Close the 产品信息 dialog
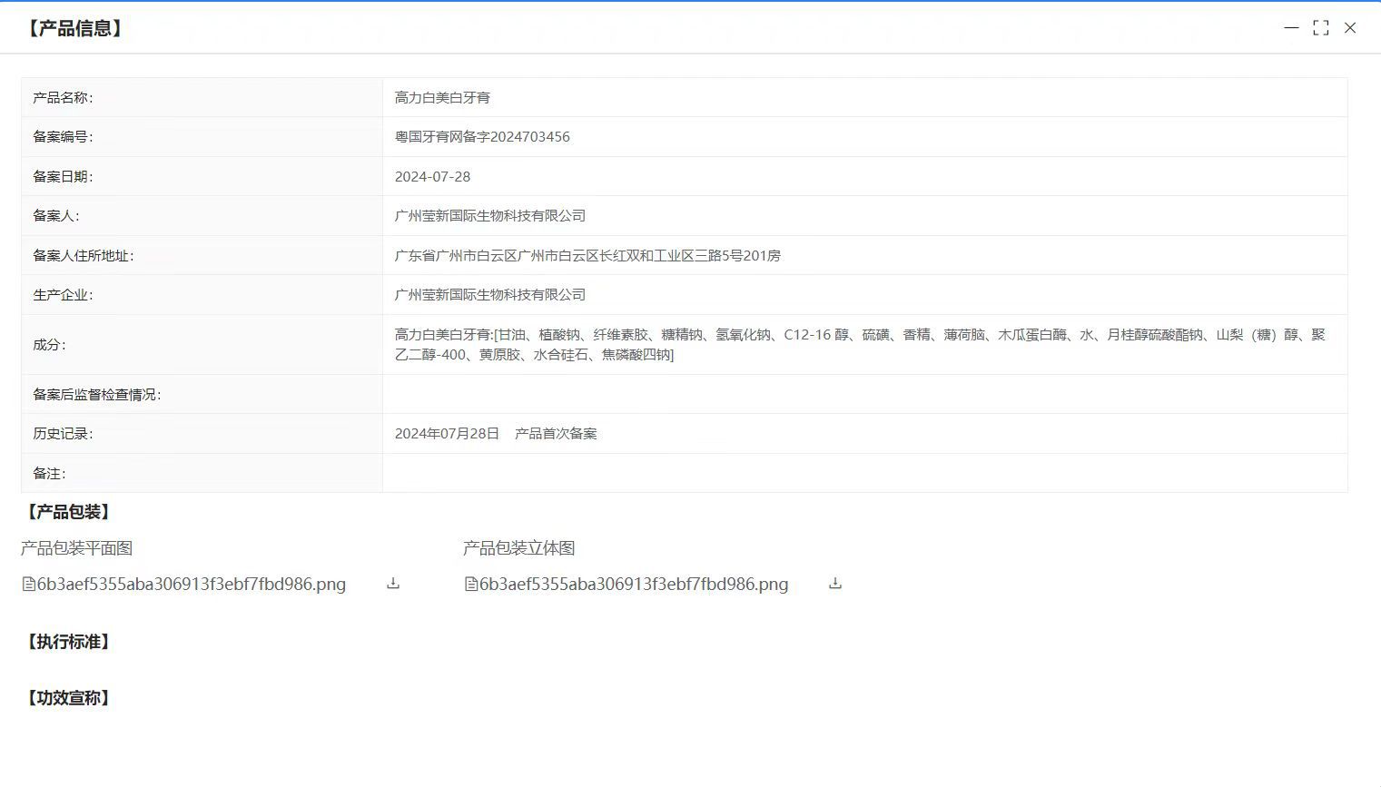The image size is (1381, 787). [x=1350, y=28]
